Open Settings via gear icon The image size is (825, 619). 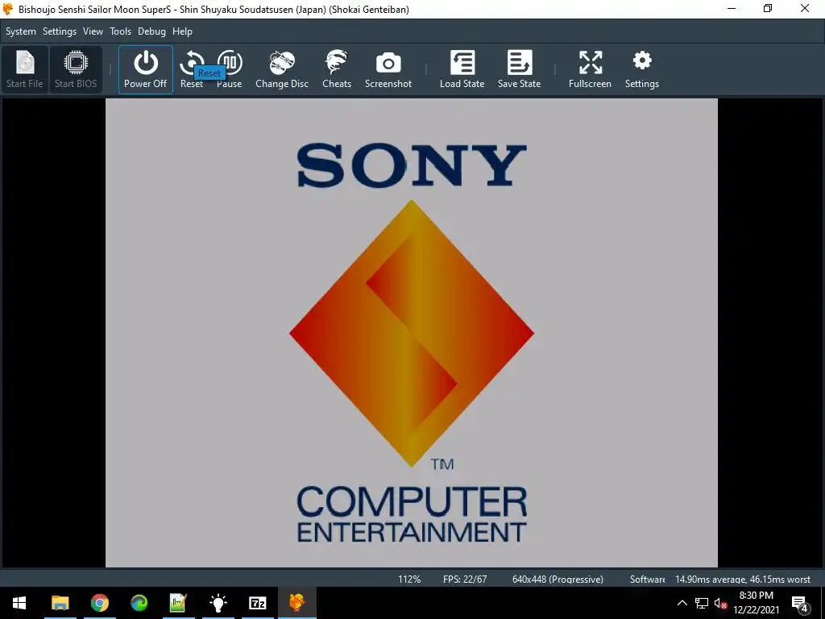point(642,69)
